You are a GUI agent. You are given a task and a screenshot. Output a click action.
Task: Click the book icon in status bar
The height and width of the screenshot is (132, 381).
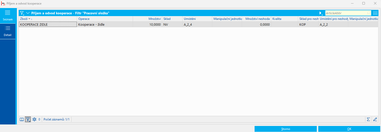[22, 119]
